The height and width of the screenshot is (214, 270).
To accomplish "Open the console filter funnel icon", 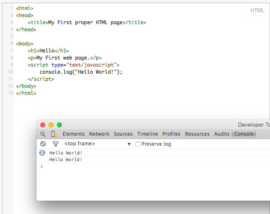I will 55,144.
